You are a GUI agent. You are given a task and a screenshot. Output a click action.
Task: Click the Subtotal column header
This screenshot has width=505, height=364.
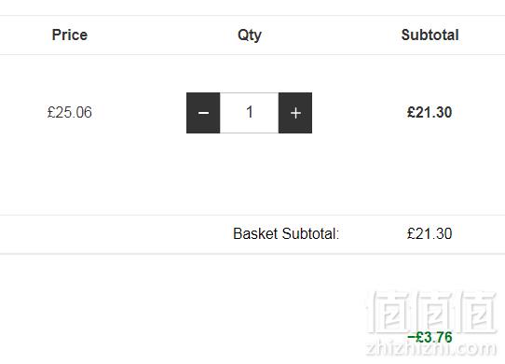pyautogui.click(x=430, y=35)
